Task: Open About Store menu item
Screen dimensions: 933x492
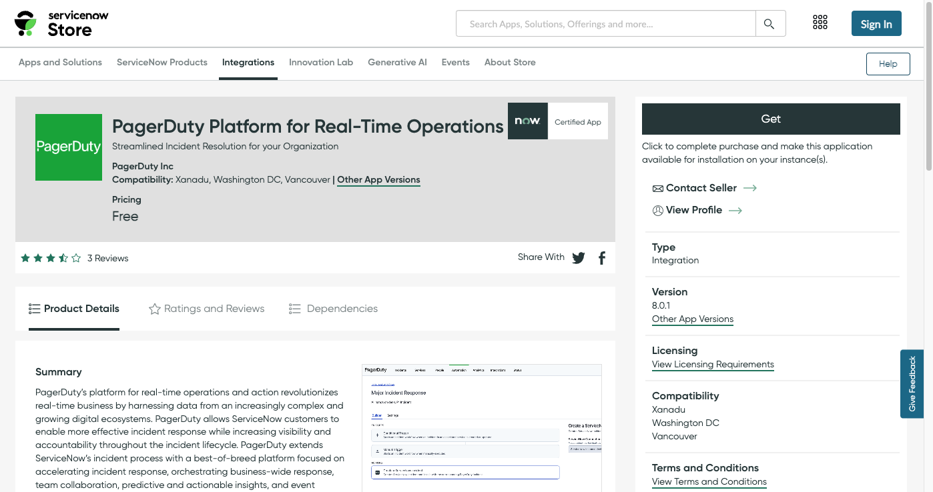Action: point(510,63)
